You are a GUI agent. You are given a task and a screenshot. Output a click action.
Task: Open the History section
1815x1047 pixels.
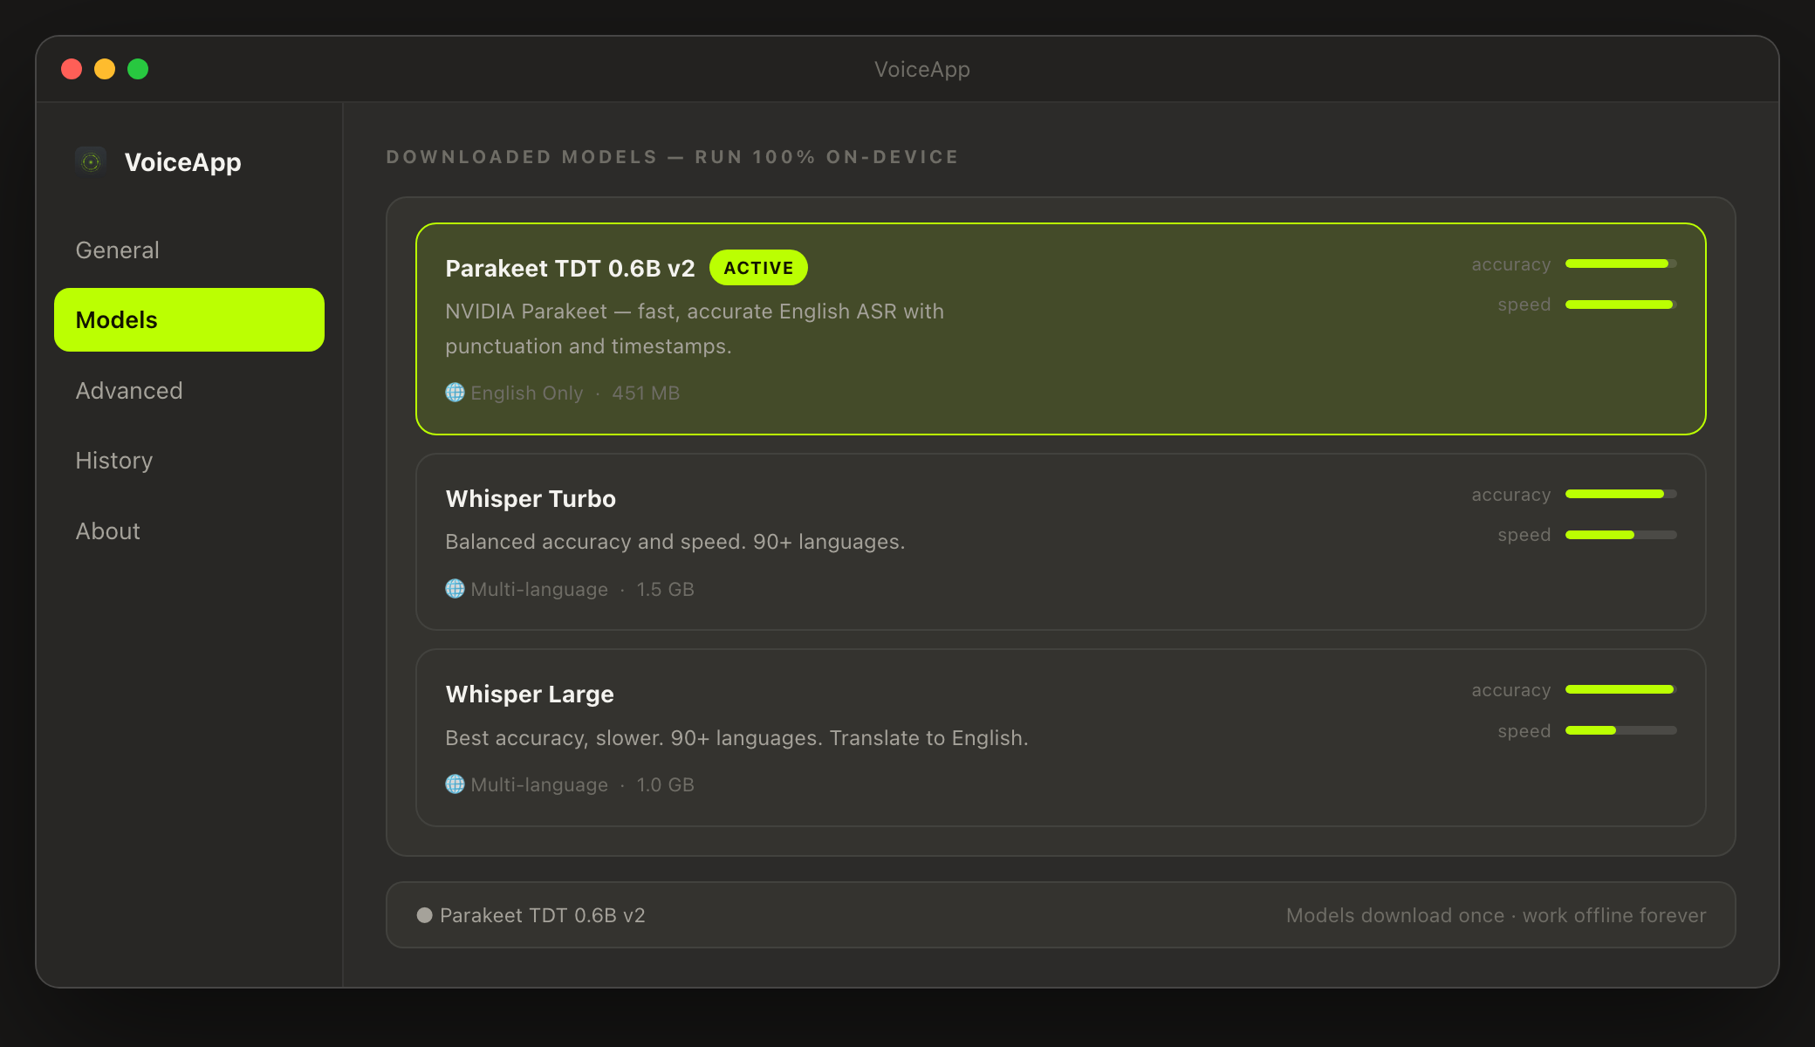tap(189, 461)
